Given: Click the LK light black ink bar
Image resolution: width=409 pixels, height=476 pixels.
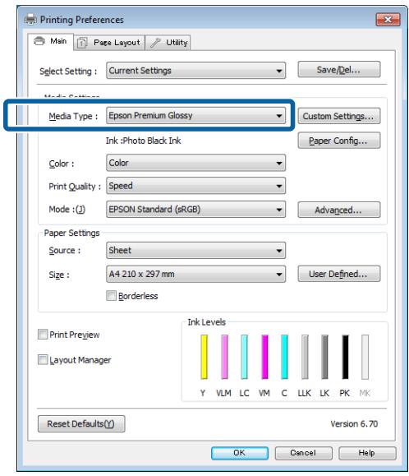Looking at the screenshot, I should [324, 357].
